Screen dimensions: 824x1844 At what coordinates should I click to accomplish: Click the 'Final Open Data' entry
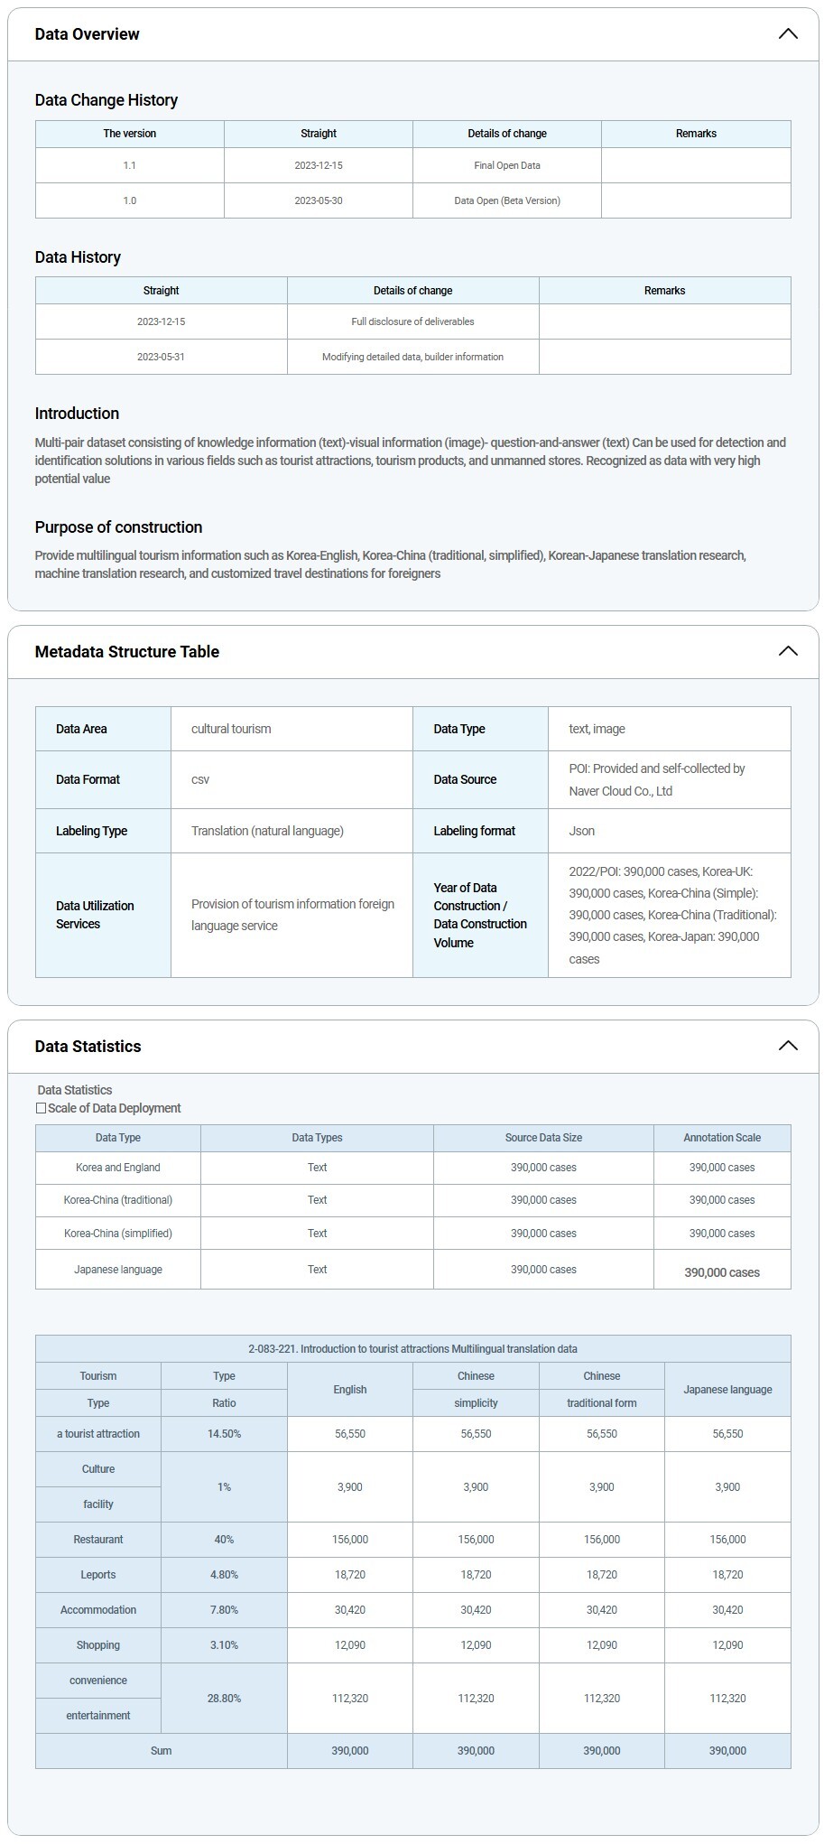[x=506, y=165]
